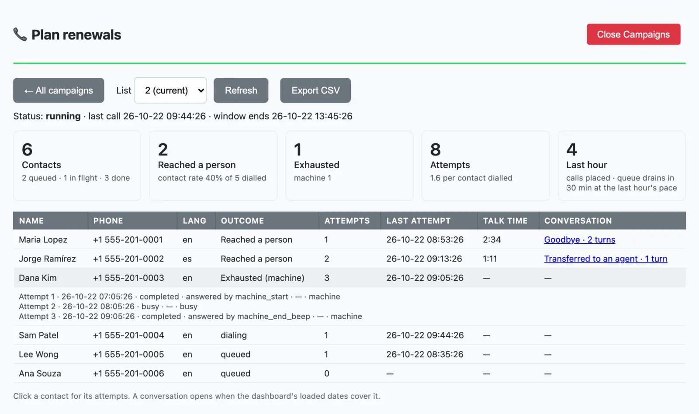
Task: Expand the Jorge Ramírez contact row
Action: point(349,259)
